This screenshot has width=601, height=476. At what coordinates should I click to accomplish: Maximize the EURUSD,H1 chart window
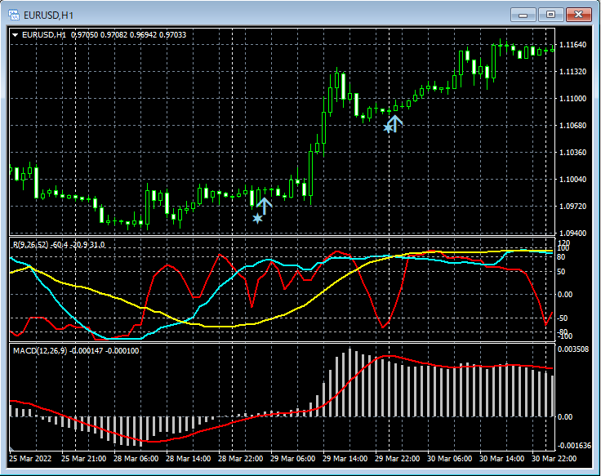coord(551,15)
